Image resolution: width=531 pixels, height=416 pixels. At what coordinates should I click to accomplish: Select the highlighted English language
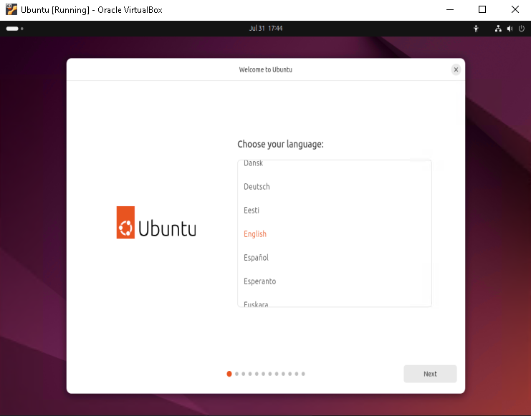point(335,234)
